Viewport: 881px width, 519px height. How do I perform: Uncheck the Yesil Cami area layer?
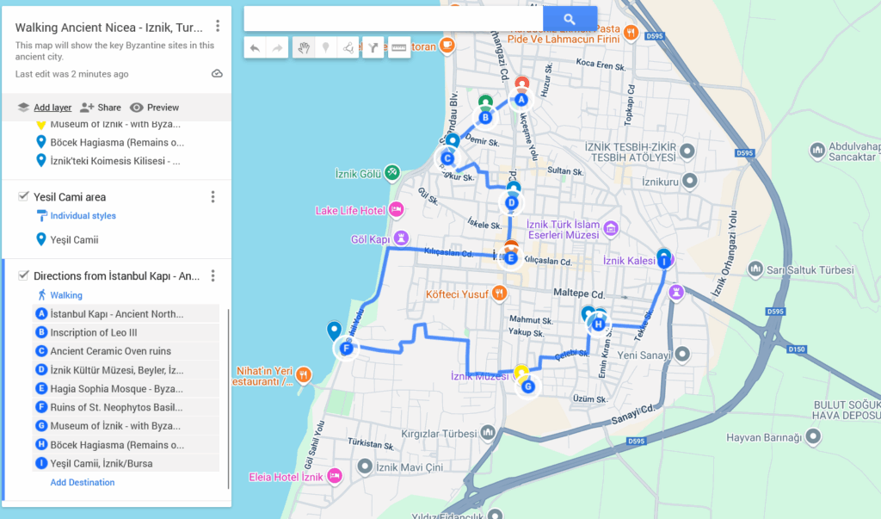(23, 196)
